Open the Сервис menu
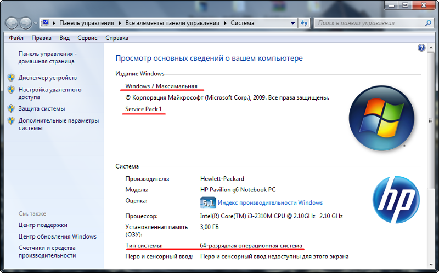 pos(87,38)
